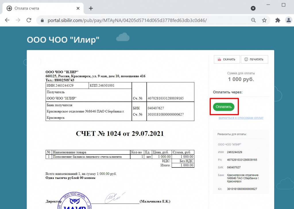This screenshot has width=294, height=209.
Task: Click the green Оплатить button
Action: [x=223, y=107]
